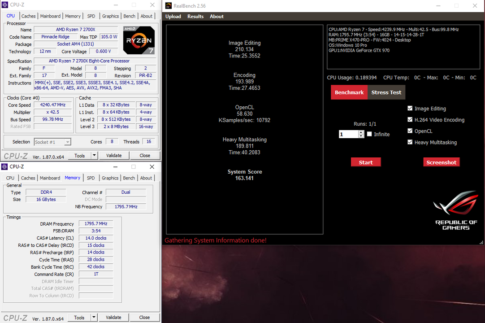Click the Republic of Gamers logo

point(456,210)
